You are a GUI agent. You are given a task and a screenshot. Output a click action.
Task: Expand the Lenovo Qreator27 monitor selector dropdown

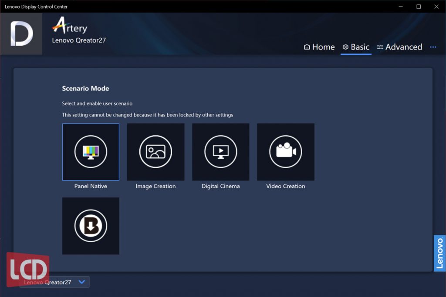point(82,282)
